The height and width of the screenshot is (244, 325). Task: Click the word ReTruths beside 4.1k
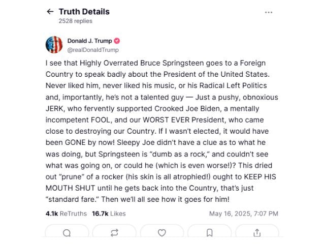click(x=73, y=213)
